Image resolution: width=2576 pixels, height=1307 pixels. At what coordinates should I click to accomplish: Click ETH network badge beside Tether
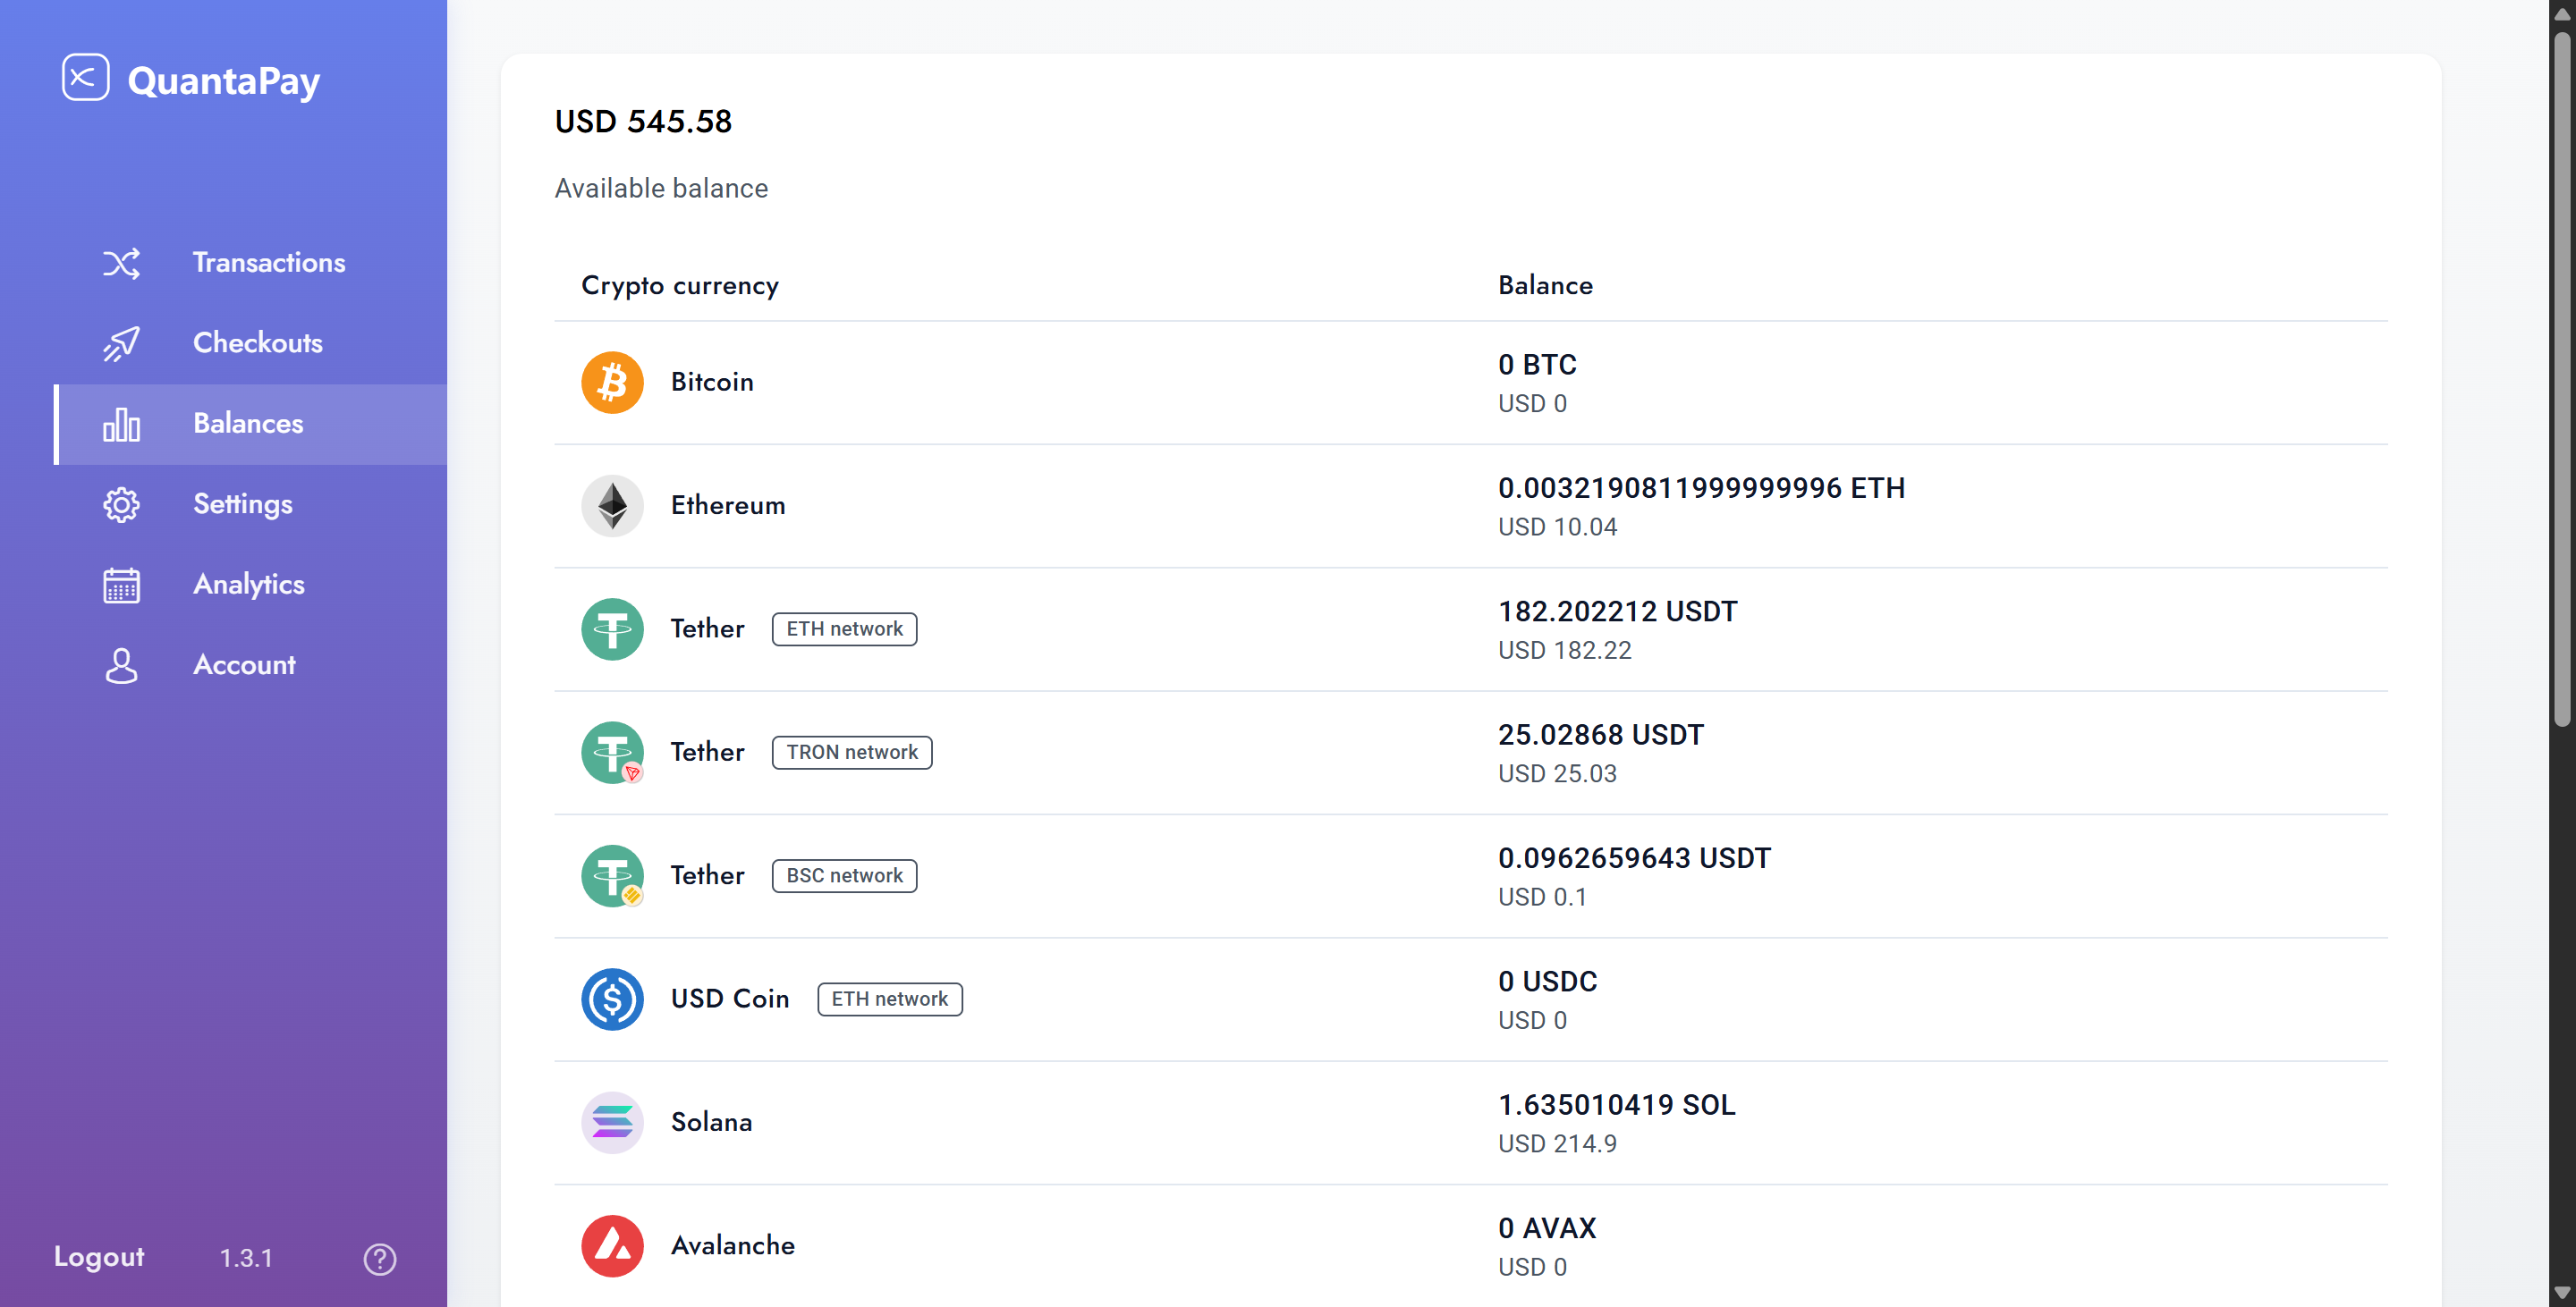point(844,628)
